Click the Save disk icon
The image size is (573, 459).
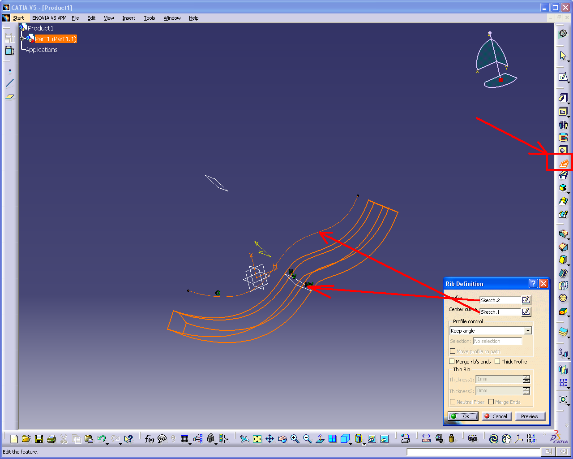tap(39, 439)
